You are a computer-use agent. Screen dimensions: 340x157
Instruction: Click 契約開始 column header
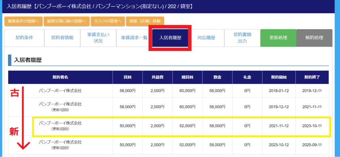(279, 77)
